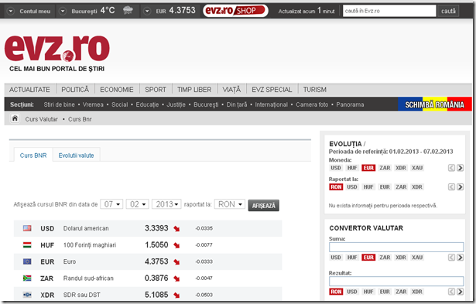Click the Suma input field

(396, 247)
